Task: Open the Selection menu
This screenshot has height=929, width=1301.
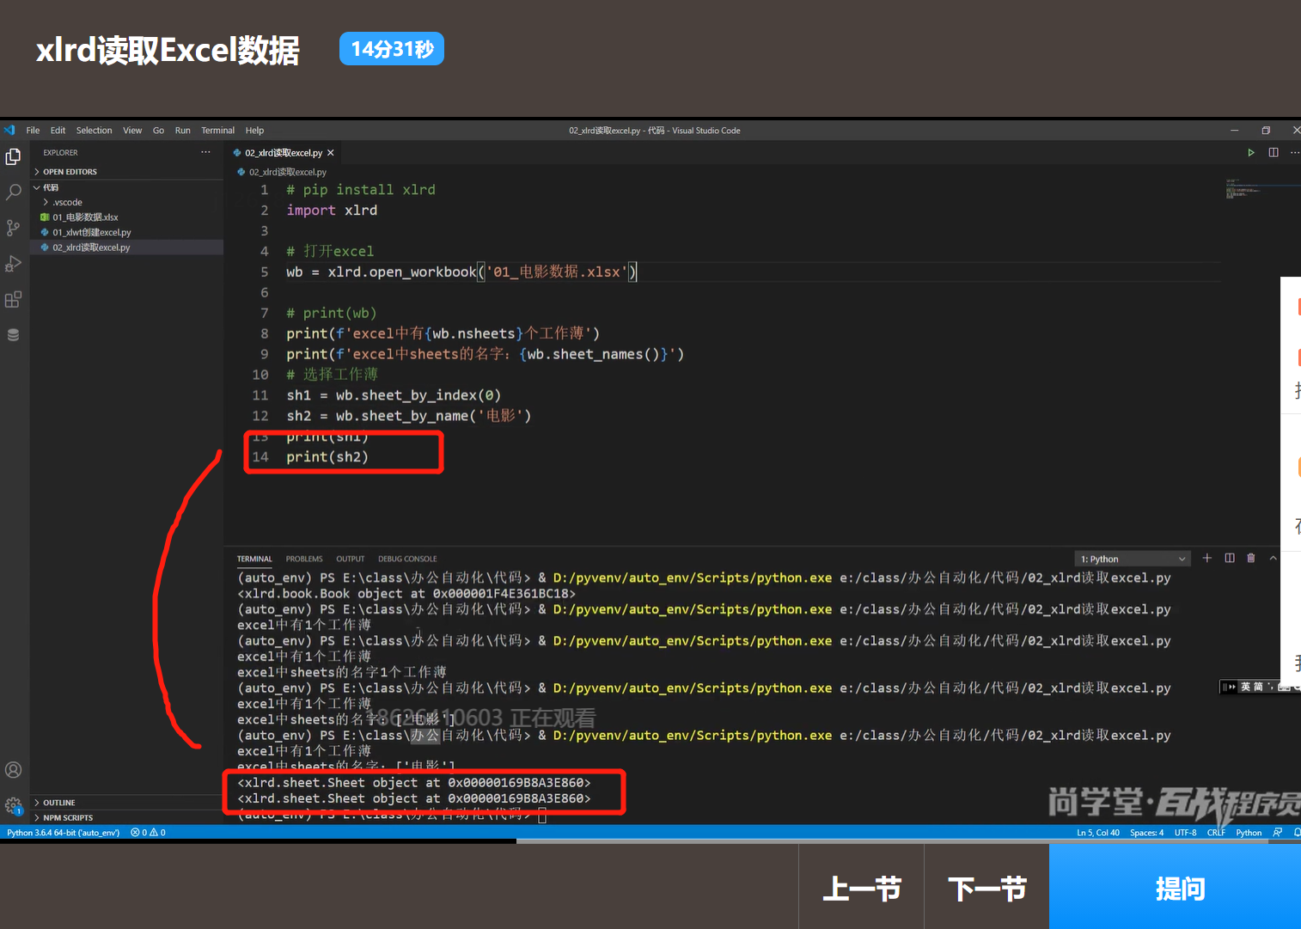Action: tap(94, 131)
